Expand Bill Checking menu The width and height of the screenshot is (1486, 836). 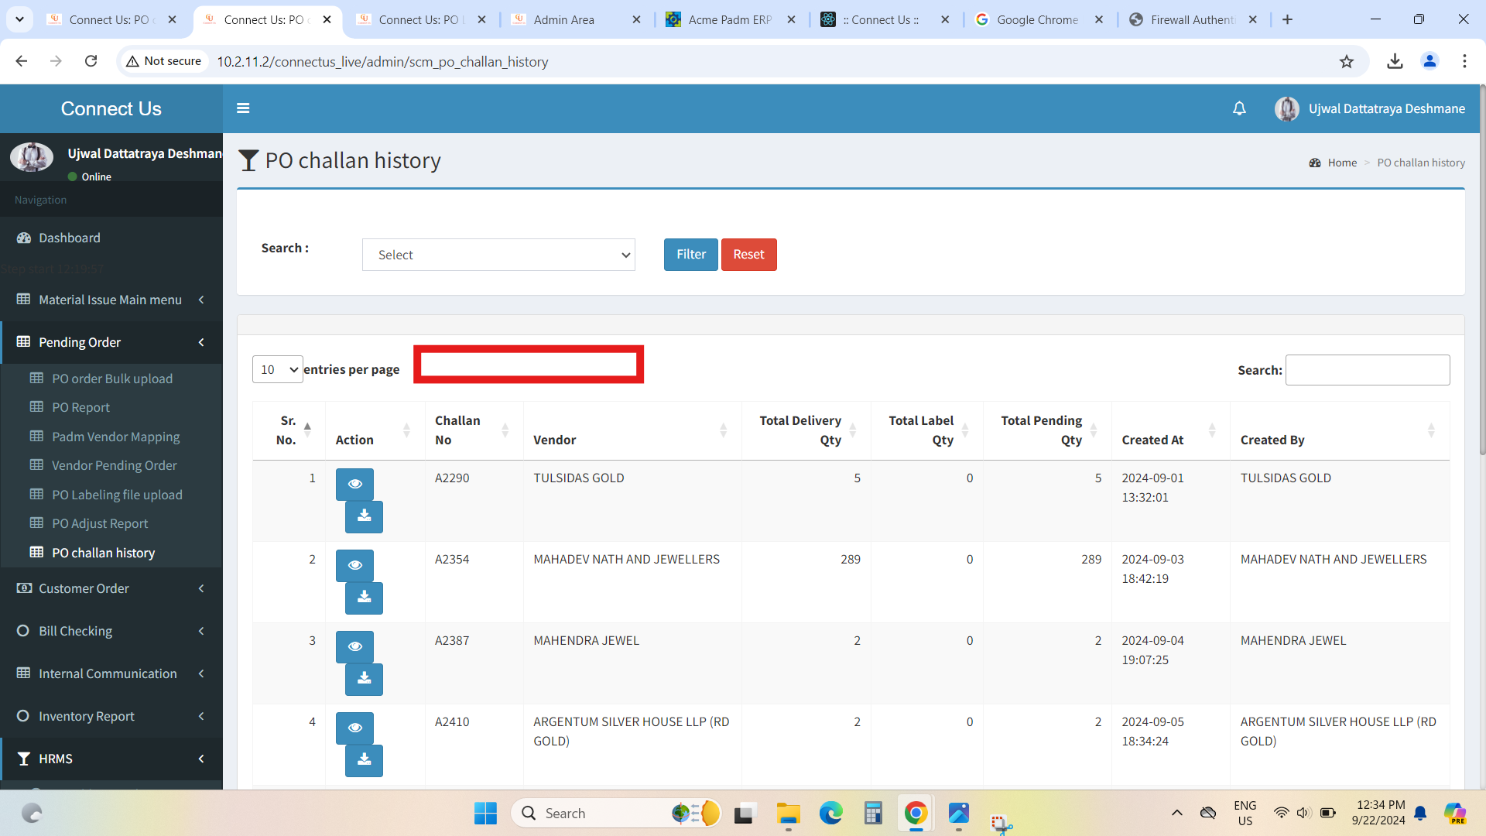click(111, 631)
